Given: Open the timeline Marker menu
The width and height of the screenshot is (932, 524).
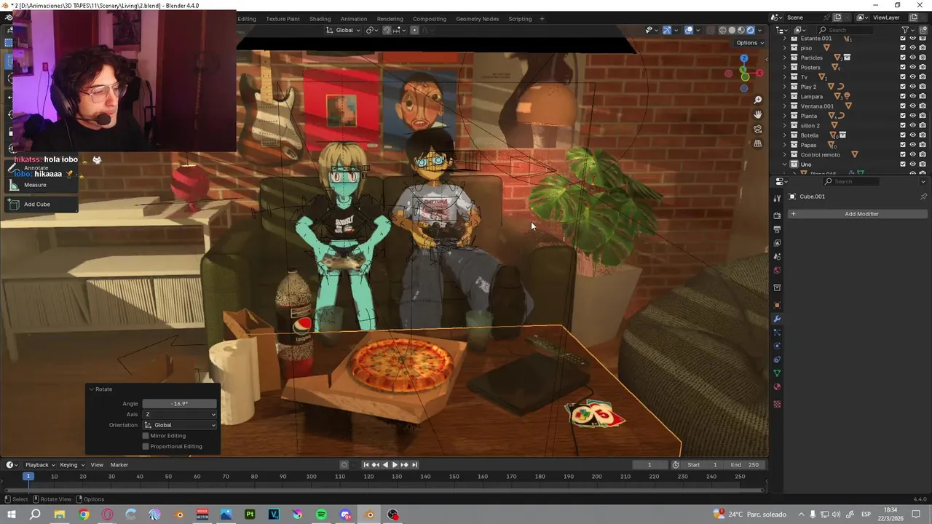Looking at the screenshot, I should [119, 465].
